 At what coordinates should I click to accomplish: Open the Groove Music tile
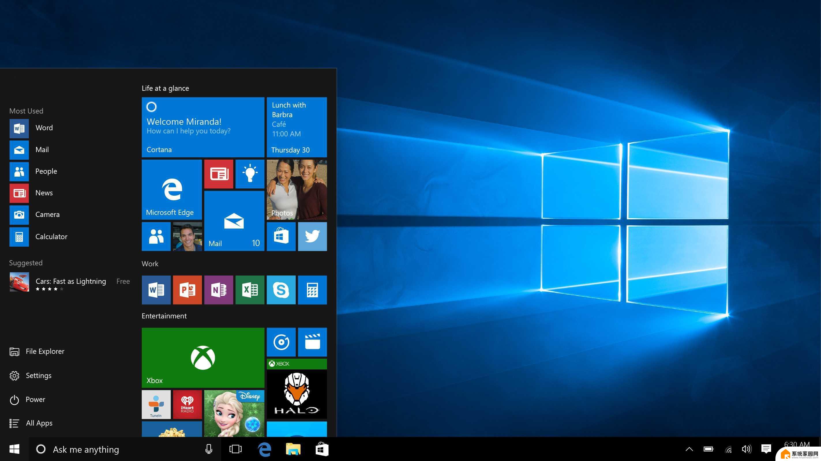(281, 342)
